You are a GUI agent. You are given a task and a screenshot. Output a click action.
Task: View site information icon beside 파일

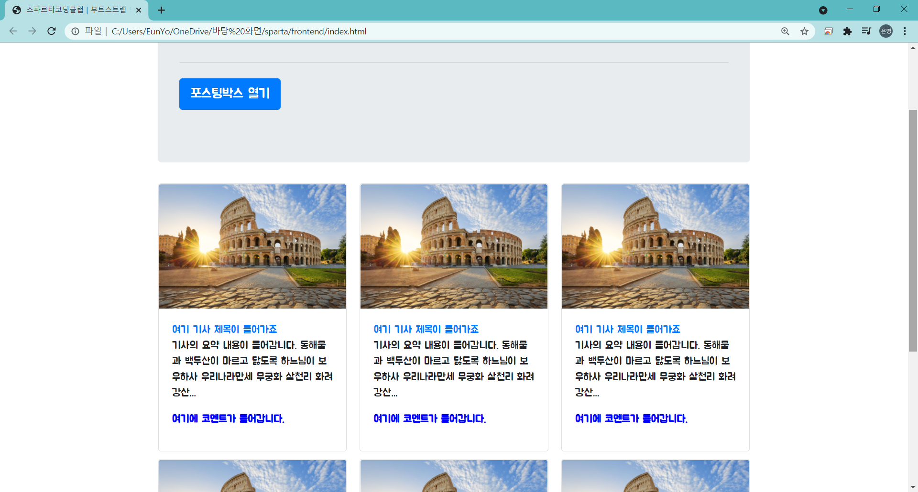pyautogui.click(x=75, y=31)
